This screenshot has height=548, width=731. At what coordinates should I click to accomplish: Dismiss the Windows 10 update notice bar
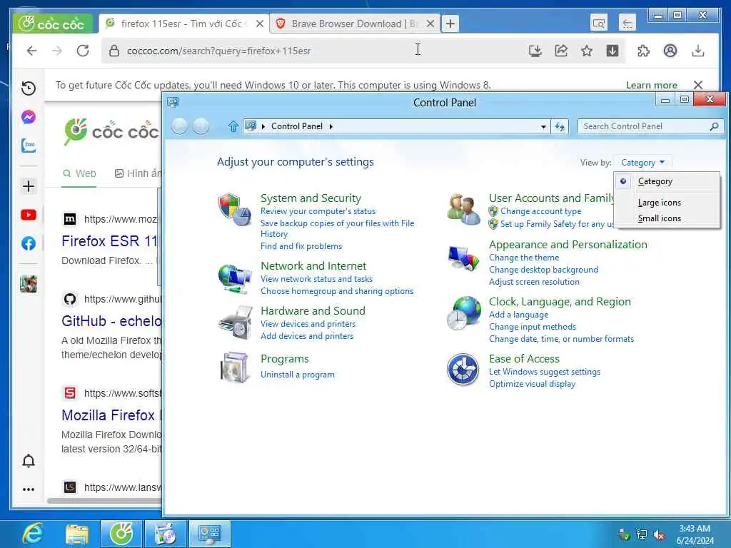point(698,85)
